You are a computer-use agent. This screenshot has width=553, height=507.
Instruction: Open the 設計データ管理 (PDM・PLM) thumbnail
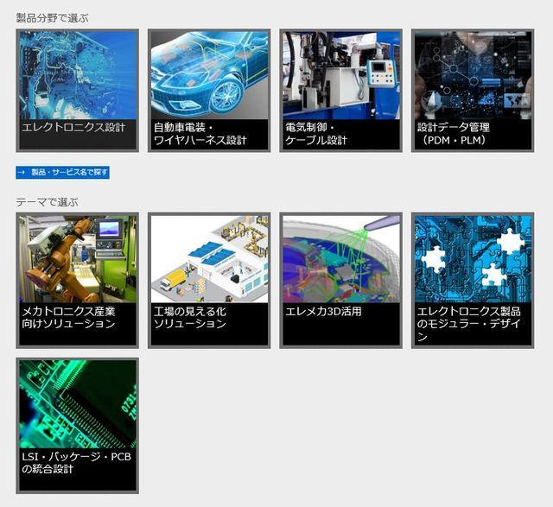point(473,75)
